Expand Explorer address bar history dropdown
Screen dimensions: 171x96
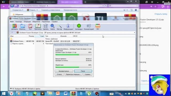point(103,6)
